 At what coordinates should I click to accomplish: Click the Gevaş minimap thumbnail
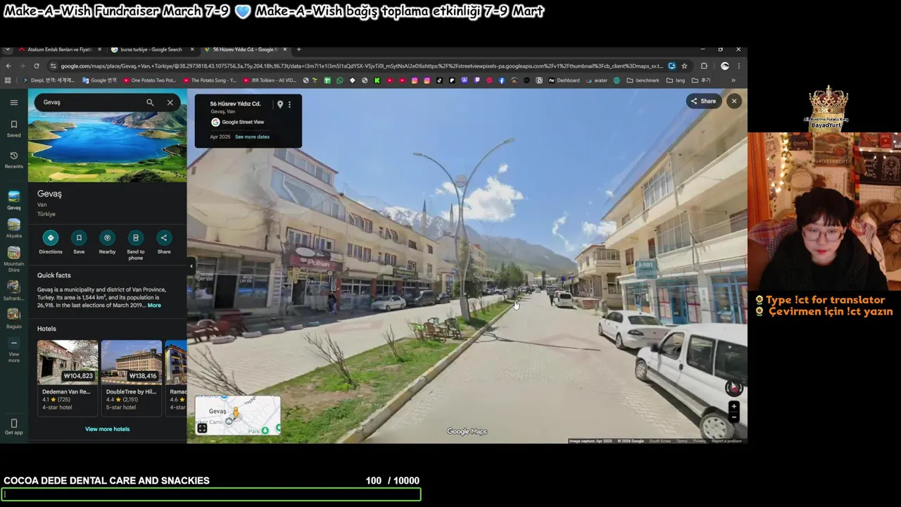238,415
